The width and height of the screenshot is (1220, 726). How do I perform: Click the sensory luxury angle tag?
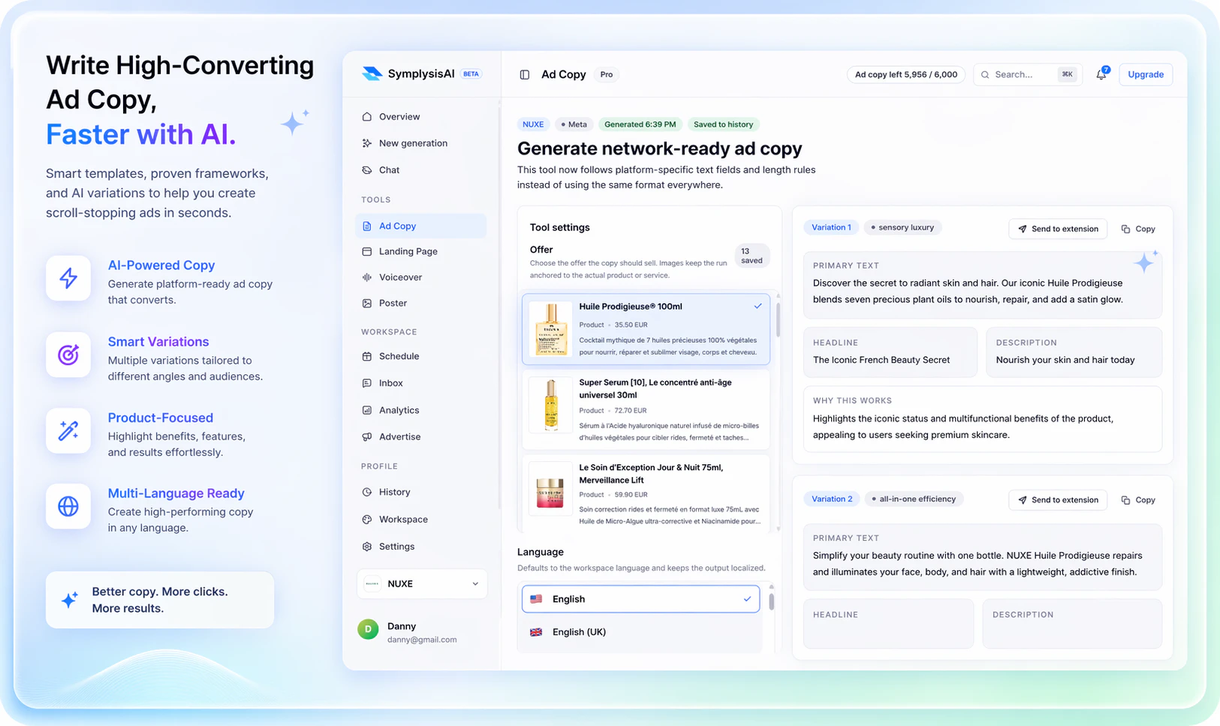[902, 227]
